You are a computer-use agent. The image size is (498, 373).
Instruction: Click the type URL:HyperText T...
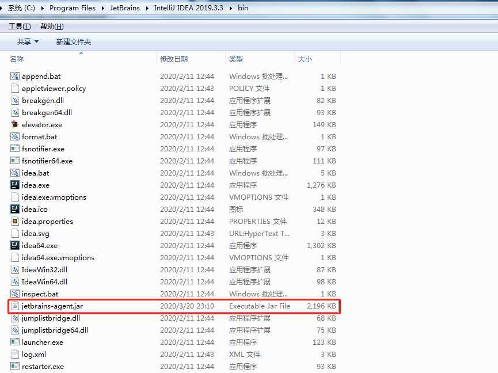tap(259, 233)
